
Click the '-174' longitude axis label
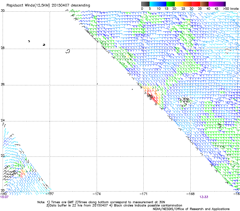point(97,194)
